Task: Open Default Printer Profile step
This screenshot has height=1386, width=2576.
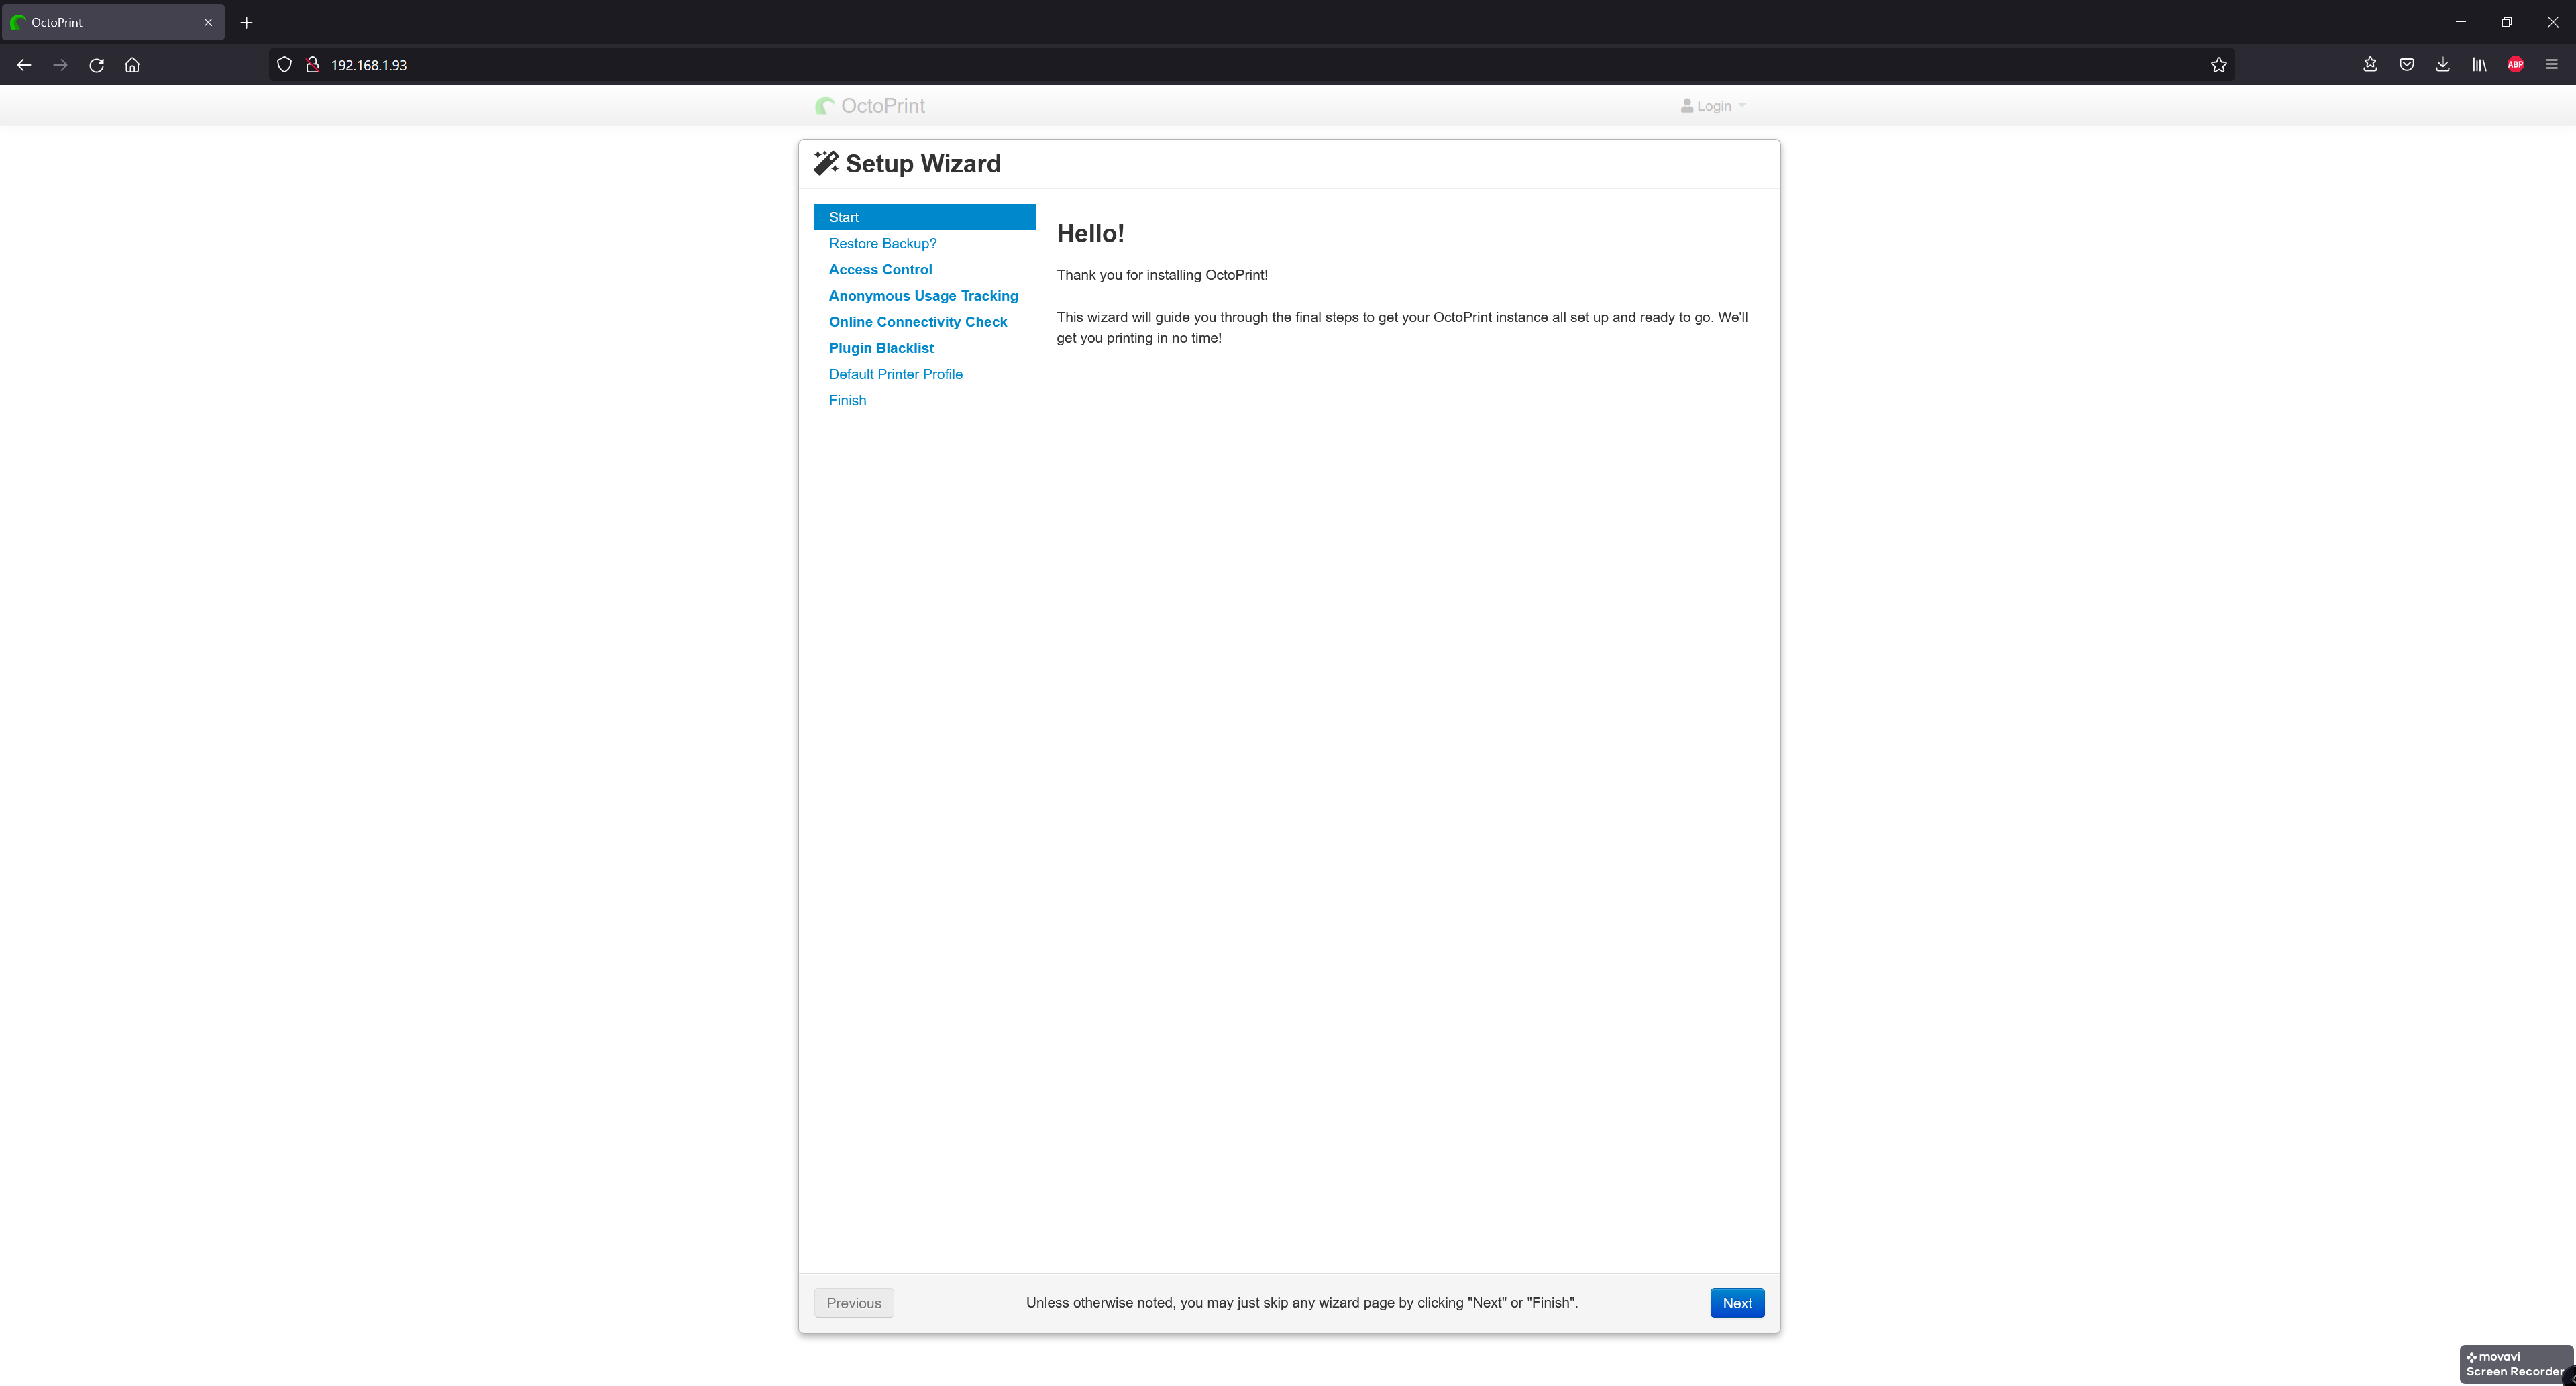Action: pyautogui.click(x=895, y=373)
